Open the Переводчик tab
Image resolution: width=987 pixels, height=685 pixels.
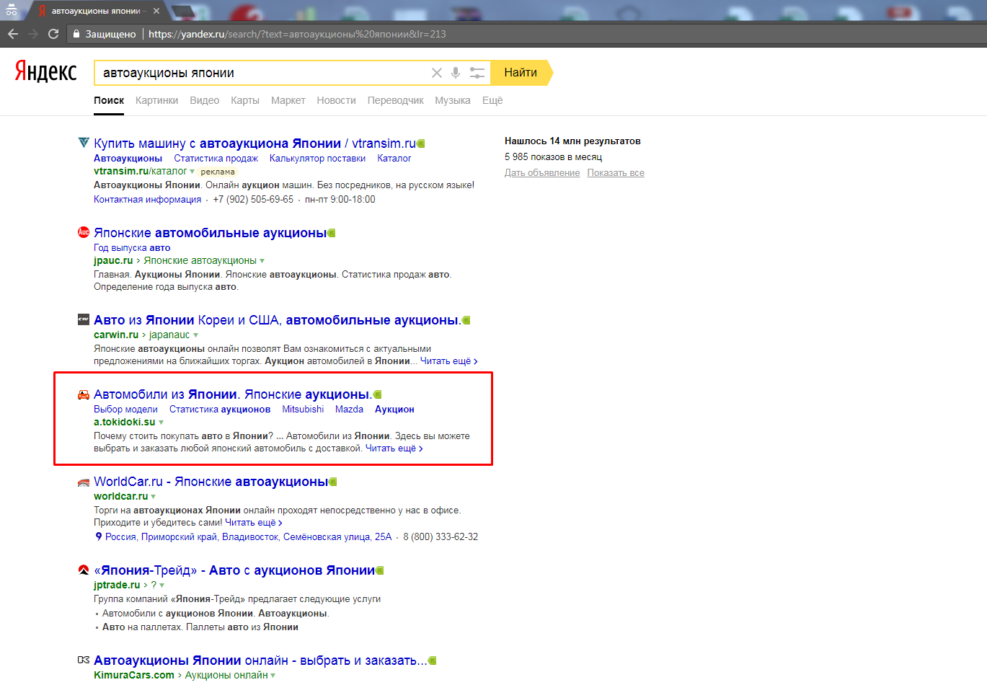coord(396,100)
